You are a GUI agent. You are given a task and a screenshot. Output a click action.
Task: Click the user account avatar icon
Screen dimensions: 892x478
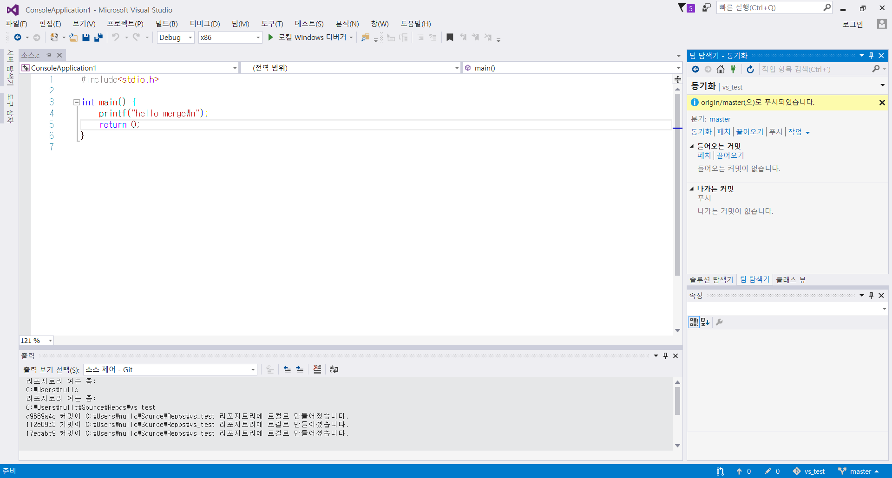tap(881, 24)
